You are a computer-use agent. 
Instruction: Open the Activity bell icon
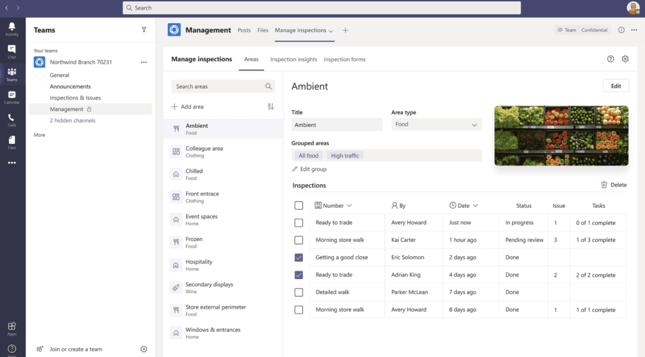(12, 28)
